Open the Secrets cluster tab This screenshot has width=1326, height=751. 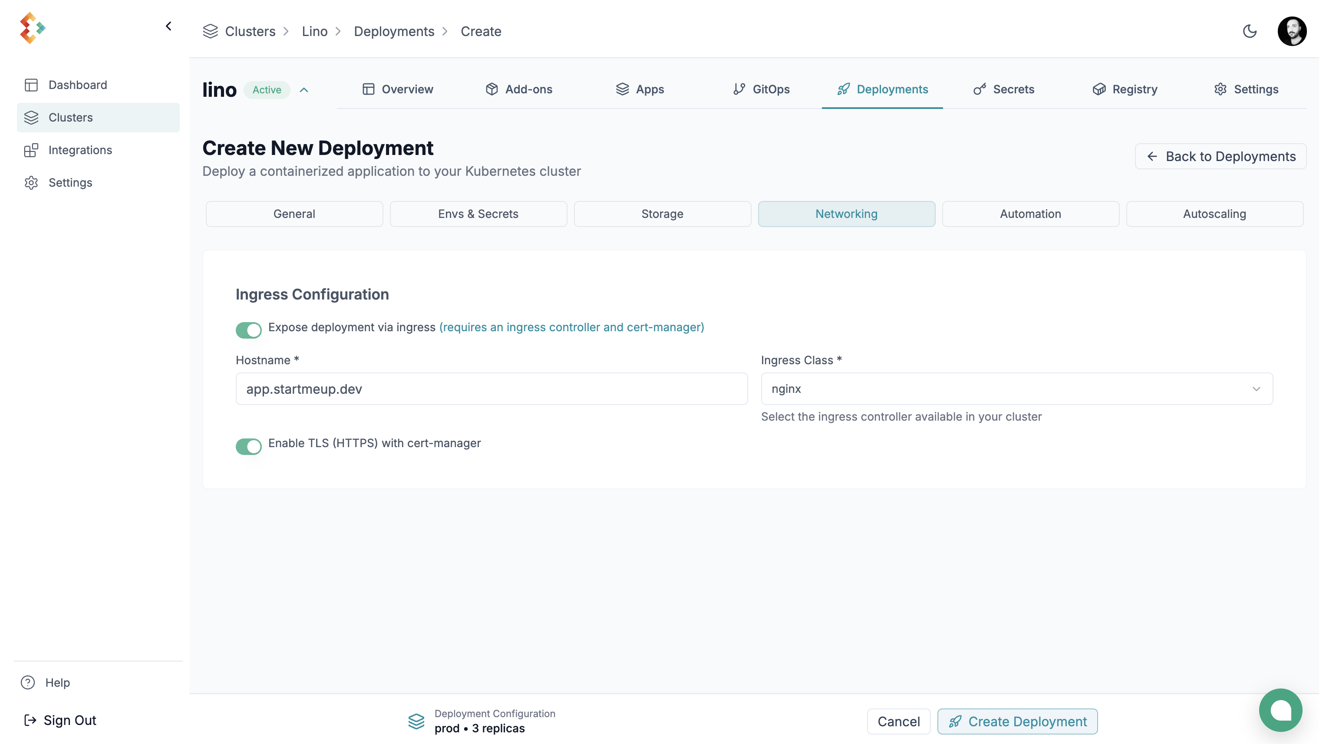pyautogui.click(x=1004, y=89)
